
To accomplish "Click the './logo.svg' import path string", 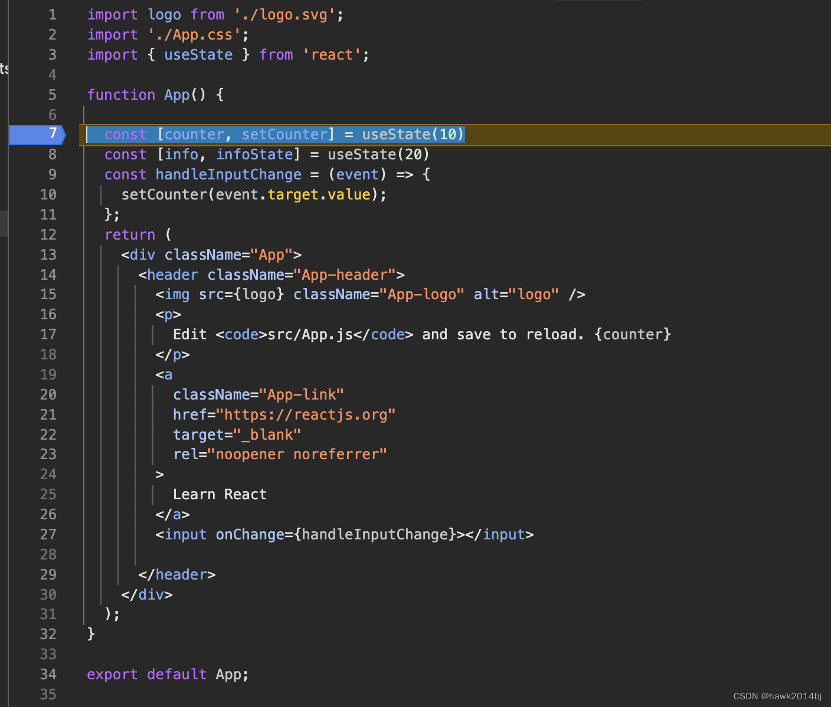I will click(285, 15).
